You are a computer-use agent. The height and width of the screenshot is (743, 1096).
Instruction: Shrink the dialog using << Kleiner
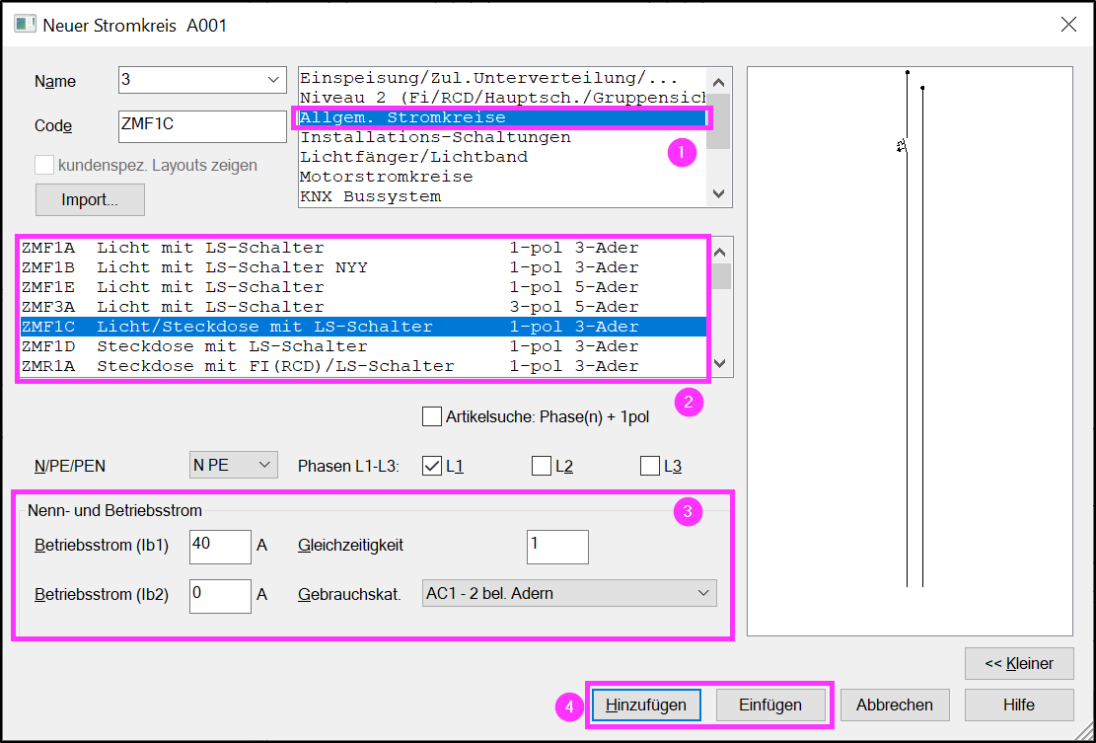click(x=1019, y=663)
